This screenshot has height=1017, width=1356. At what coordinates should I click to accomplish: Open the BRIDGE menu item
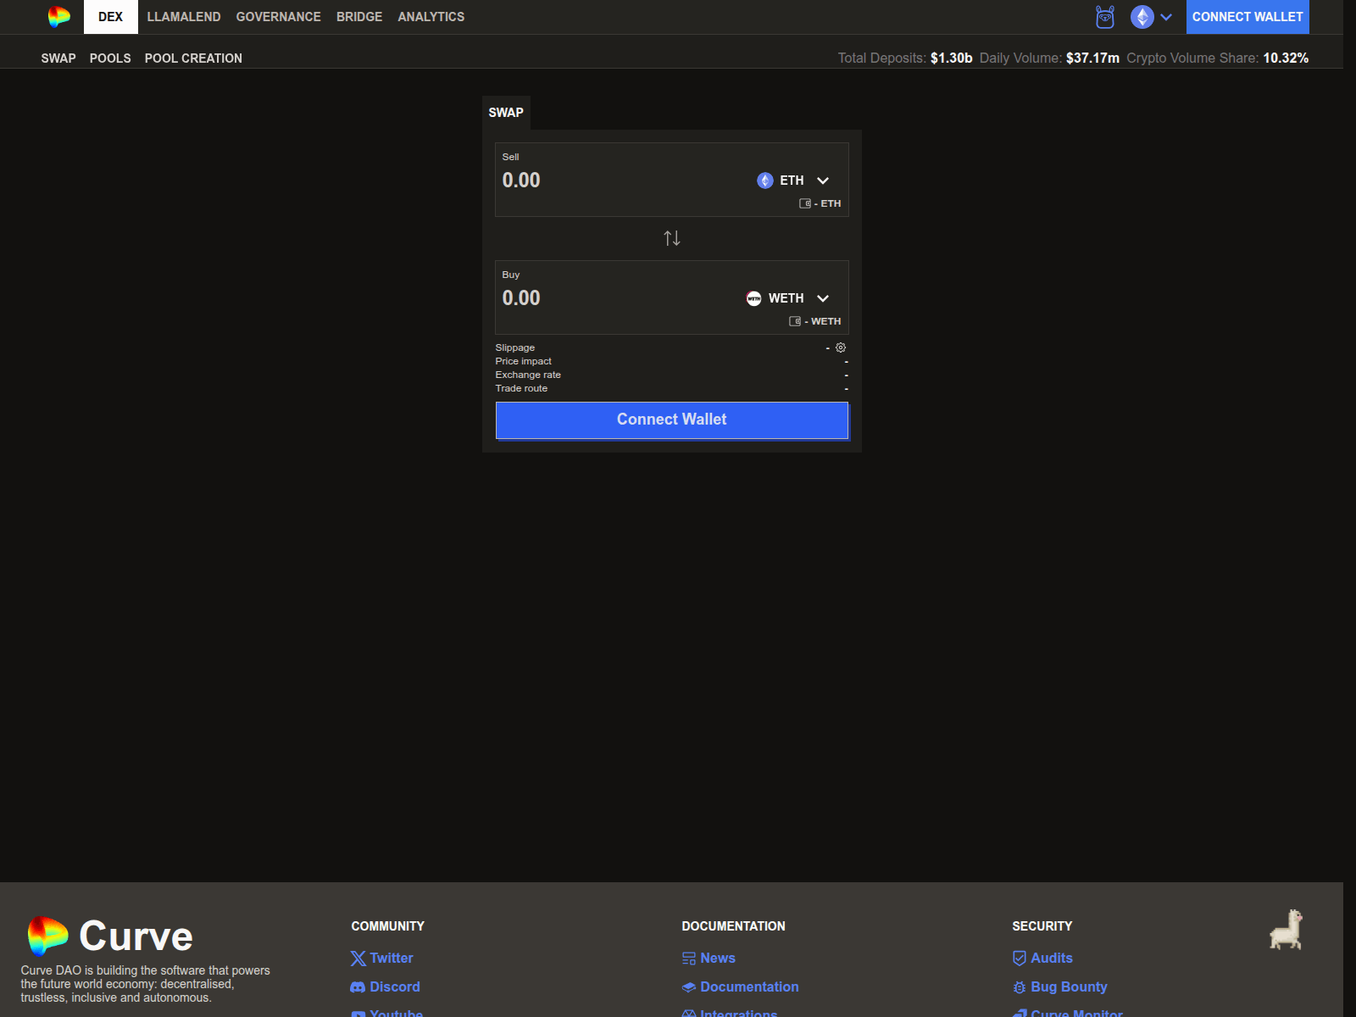click(x=359, y=17)
